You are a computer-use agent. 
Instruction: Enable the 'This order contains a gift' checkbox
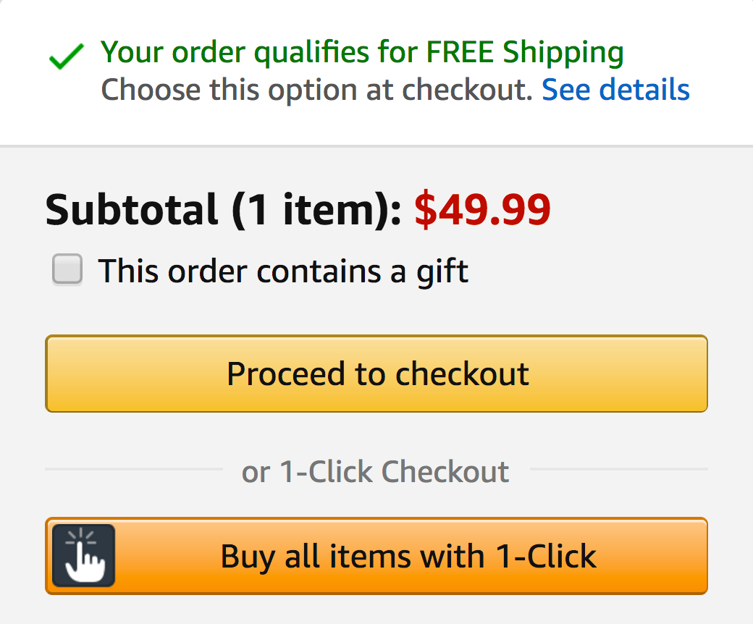click(x=67, y=270)
